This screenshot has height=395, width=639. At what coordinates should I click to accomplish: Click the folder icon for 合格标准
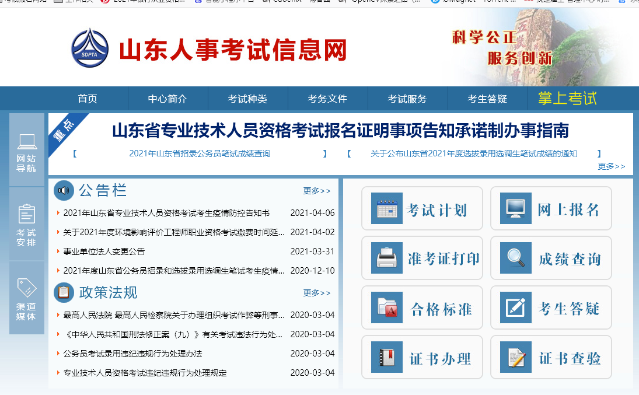[x=386, y=307]
